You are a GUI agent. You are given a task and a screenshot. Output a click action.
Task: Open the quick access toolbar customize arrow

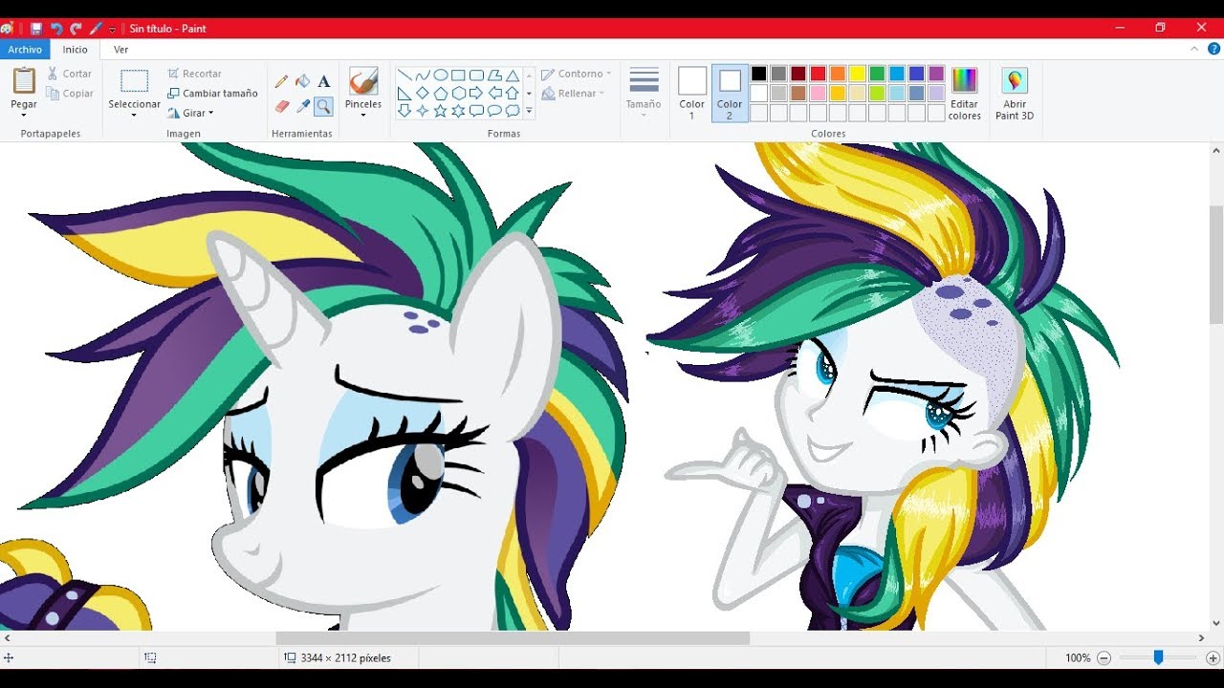pyautogui.click(x=112, y=29)
